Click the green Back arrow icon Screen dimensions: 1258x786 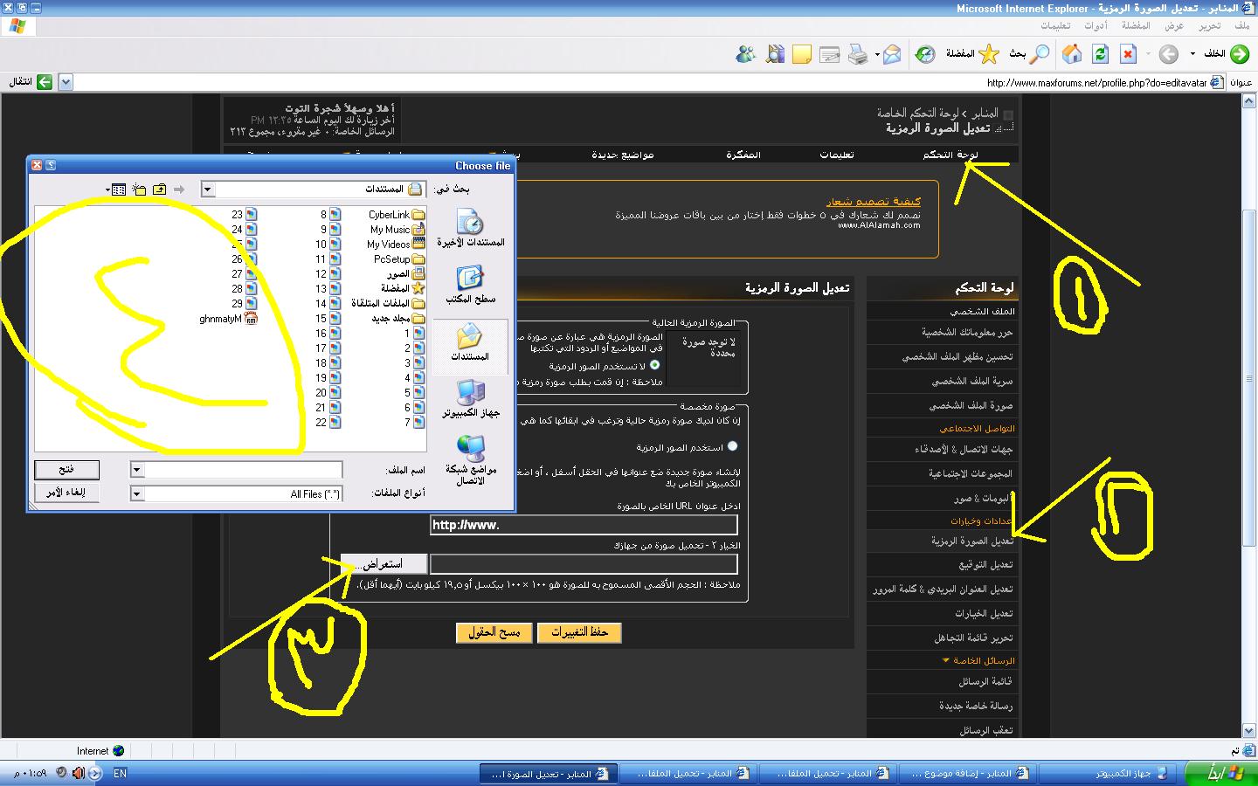pos(1239,54)
